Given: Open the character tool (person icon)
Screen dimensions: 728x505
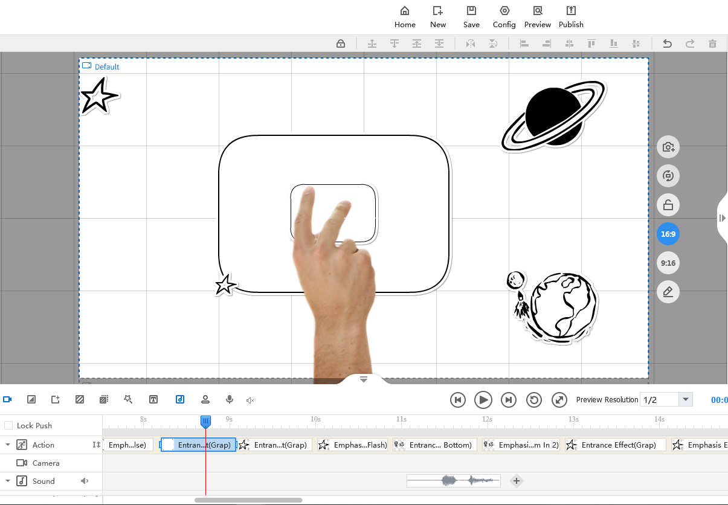Looking at the screenshot, I should [x=205, y=399].
